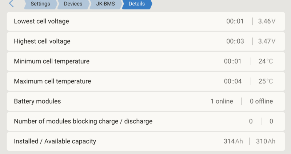Screen dimensions: 291x154
Task: Go to Settings breadcrumb
Action: [40, 4]
